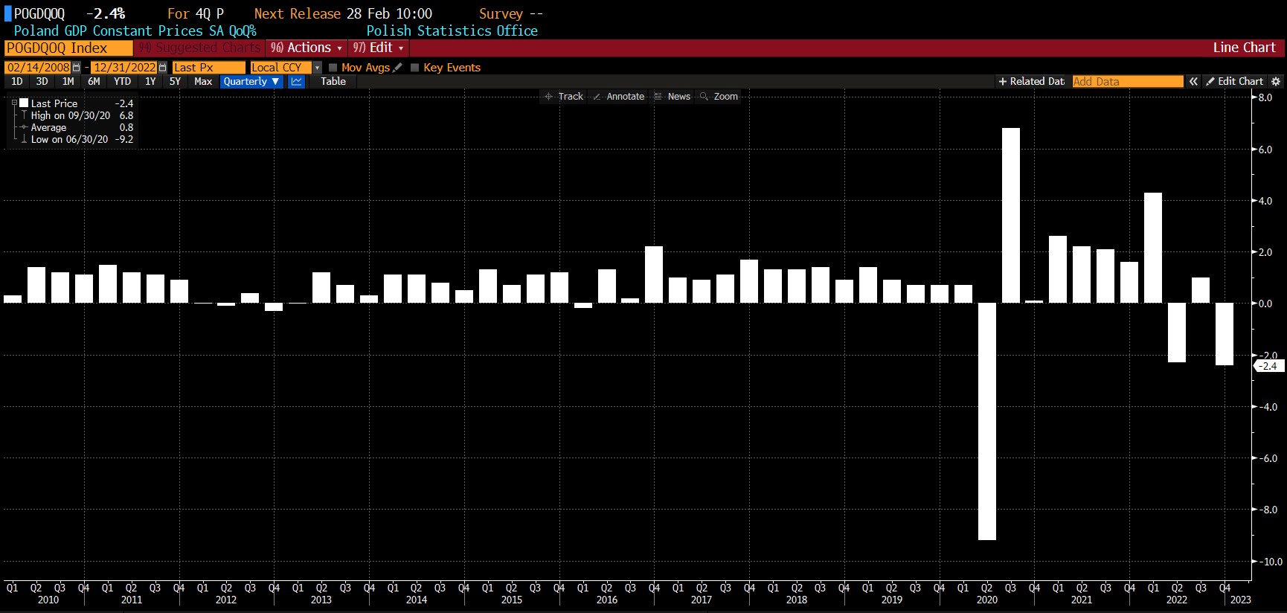Click the Q3 2020 highest bar
1287x613 pixels.
tap(1011, 216)
